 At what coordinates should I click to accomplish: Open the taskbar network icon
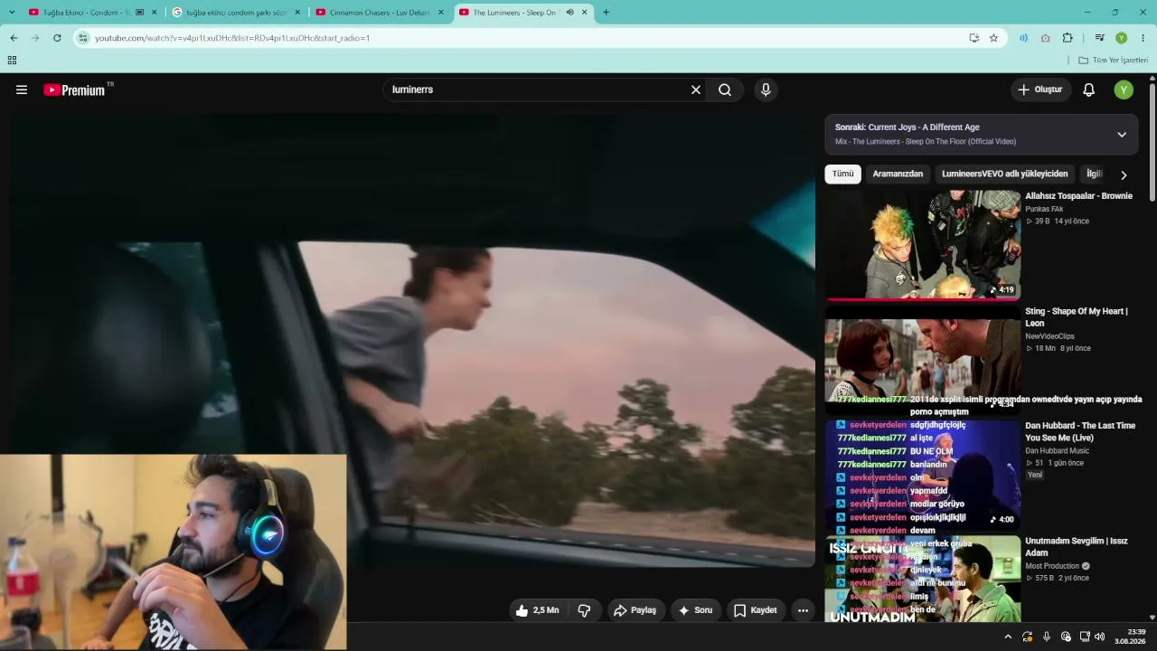(x=1085, y=637)
